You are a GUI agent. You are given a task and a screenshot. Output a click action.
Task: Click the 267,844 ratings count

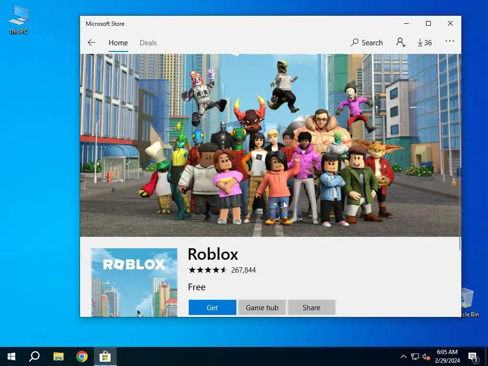pos(244,270)
